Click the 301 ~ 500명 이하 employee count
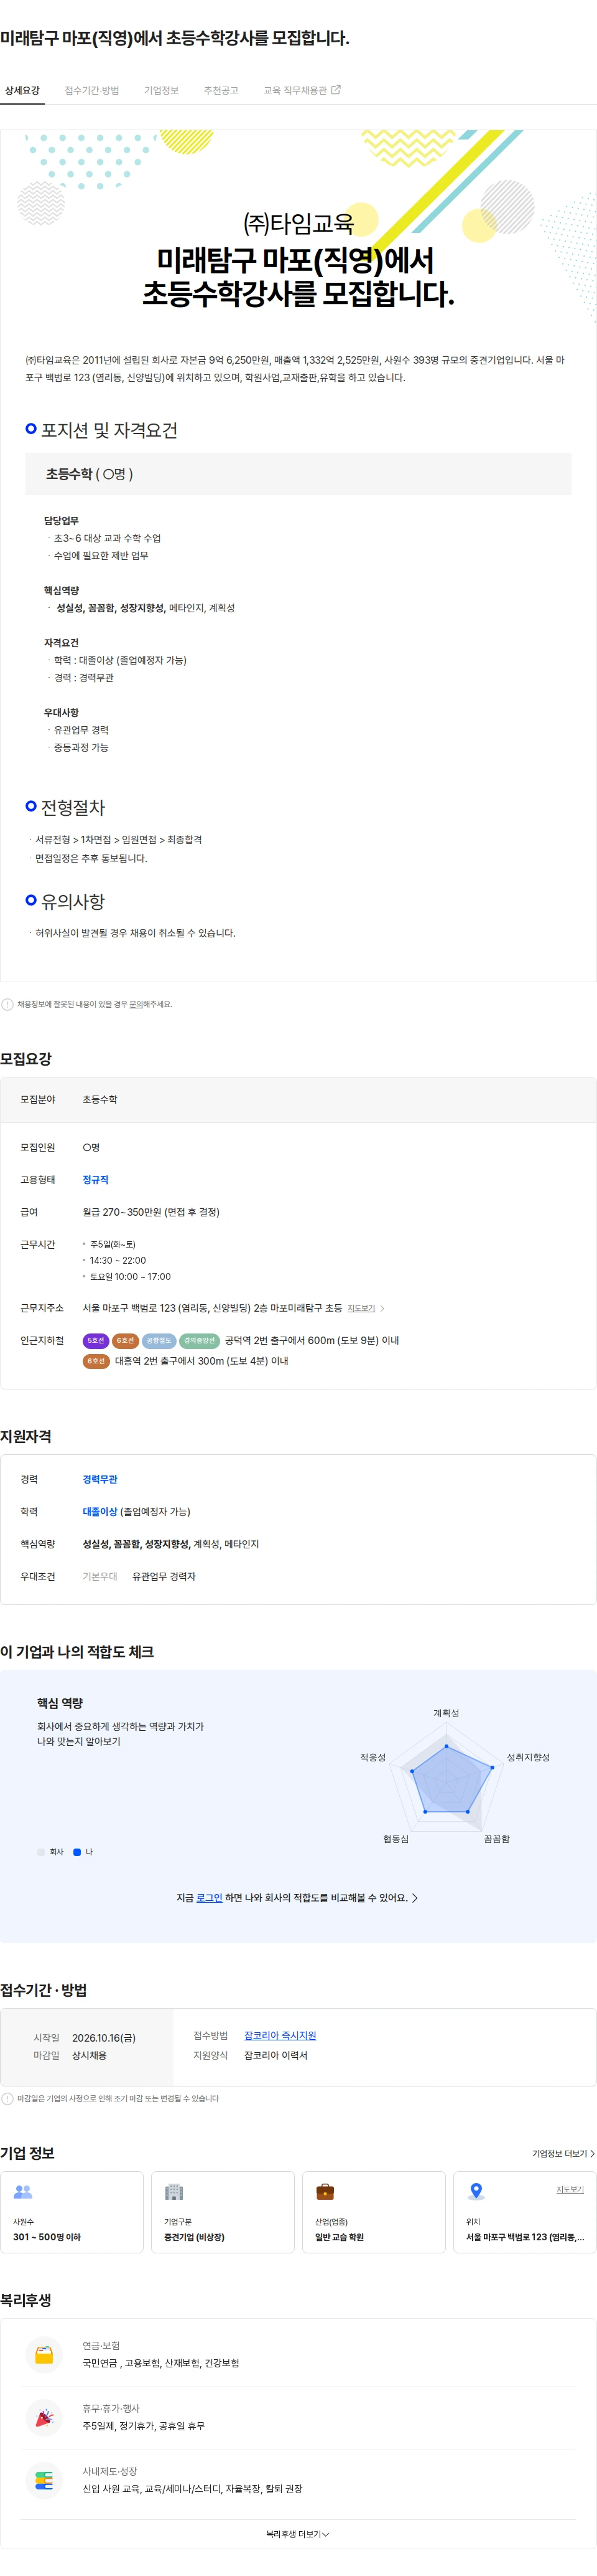The image size is (597, 2576). 47,2237
